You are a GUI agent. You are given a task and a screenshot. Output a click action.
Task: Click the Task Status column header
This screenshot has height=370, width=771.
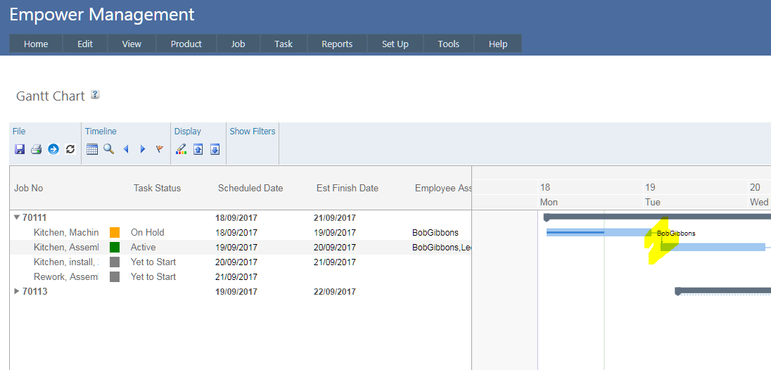(157, 188)
